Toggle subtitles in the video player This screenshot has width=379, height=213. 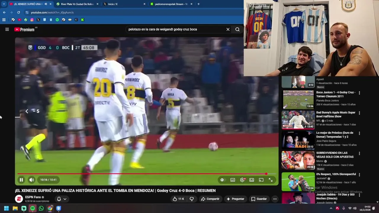coord(233,180)
